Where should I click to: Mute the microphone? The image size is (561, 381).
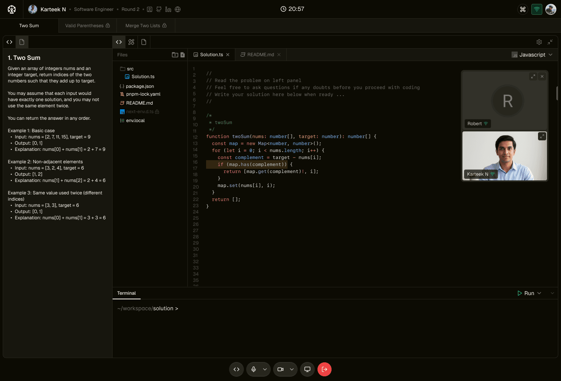(x=254, y=369)
